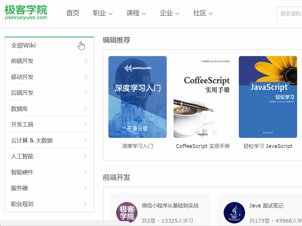Open the JavaScript 轻松学习 book cover
The width and height of the screenshot is (302, 226).
click(268, 97)
